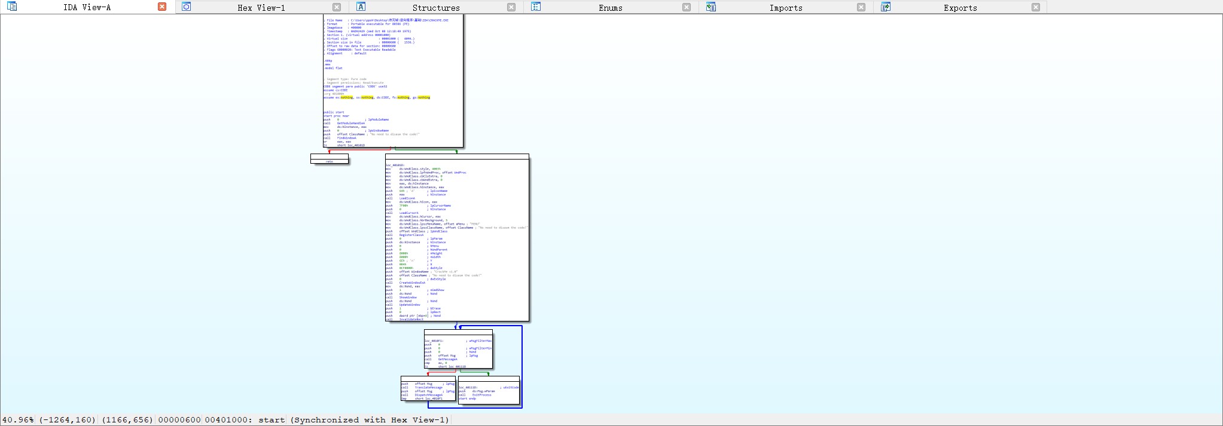Switch to the Hex View-1 tab

tap(261, 8)
